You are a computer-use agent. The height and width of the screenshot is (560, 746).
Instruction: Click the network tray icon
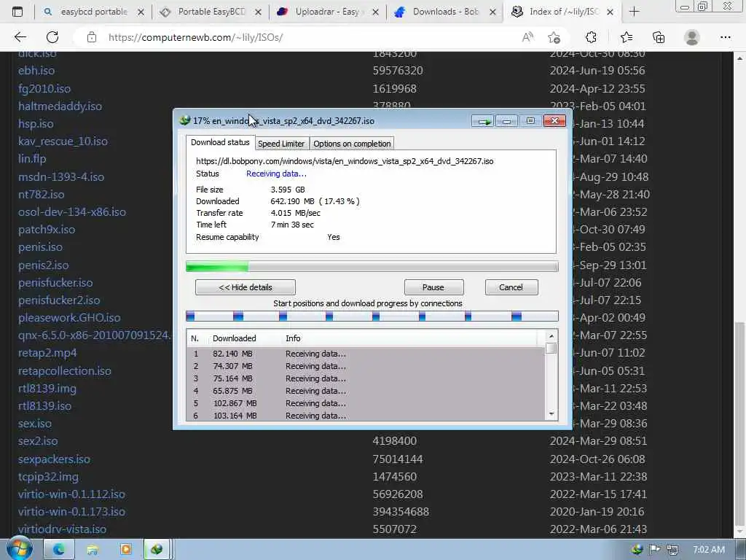coord(672,550)
